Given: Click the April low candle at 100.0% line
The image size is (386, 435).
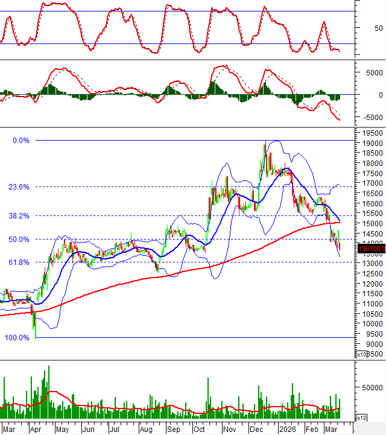Looking at the screenshot, I should tap(36, 329).
